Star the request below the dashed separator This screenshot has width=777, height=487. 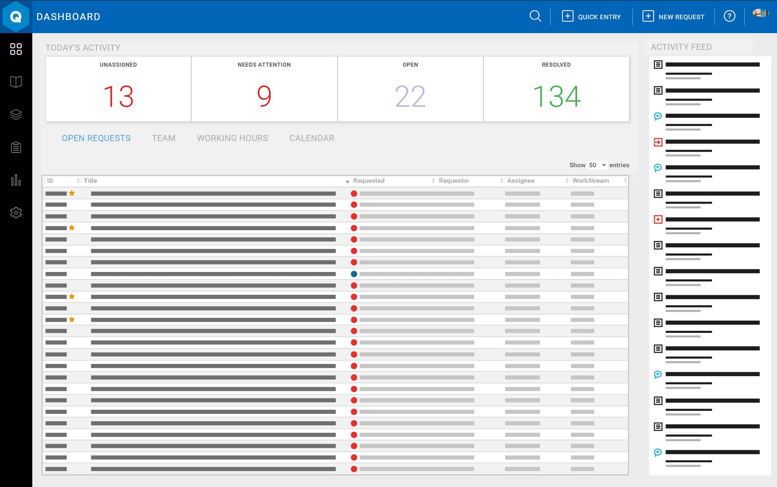click(x=72, y=296)
